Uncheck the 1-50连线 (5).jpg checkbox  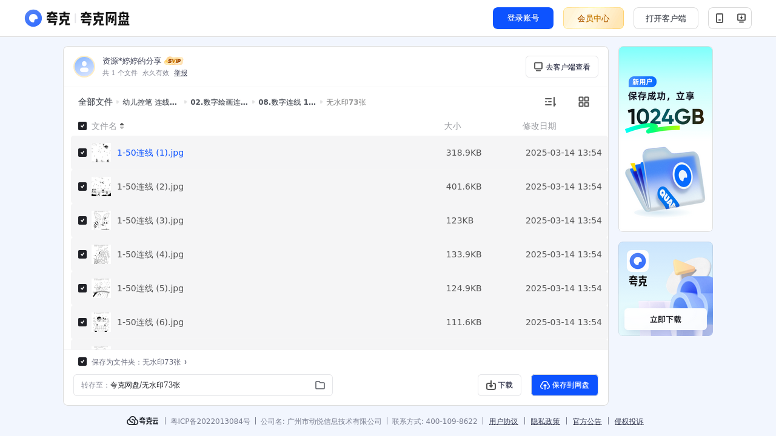(82, 288)
